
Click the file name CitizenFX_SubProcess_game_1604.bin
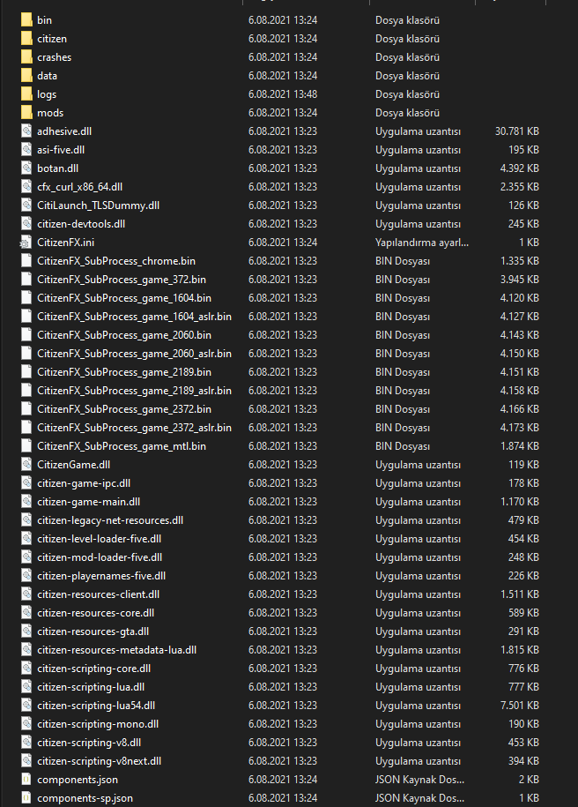tap(124, 298)
